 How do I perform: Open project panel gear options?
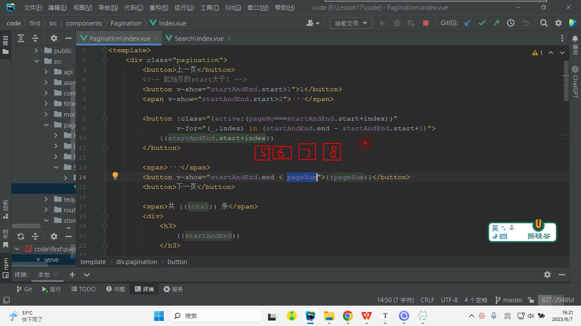(54, 38)
